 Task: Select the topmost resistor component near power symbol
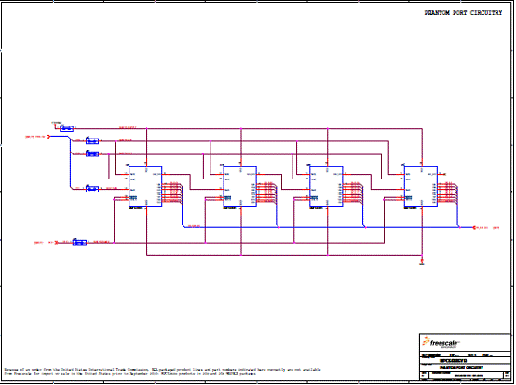[66, 128]
